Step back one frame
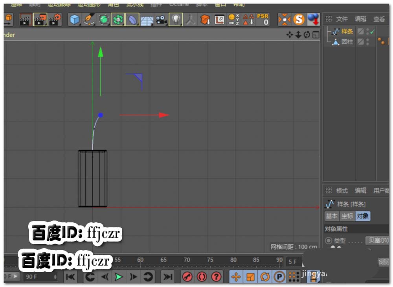The width and height of the screenshot is (393, 287). click(105, 277)
